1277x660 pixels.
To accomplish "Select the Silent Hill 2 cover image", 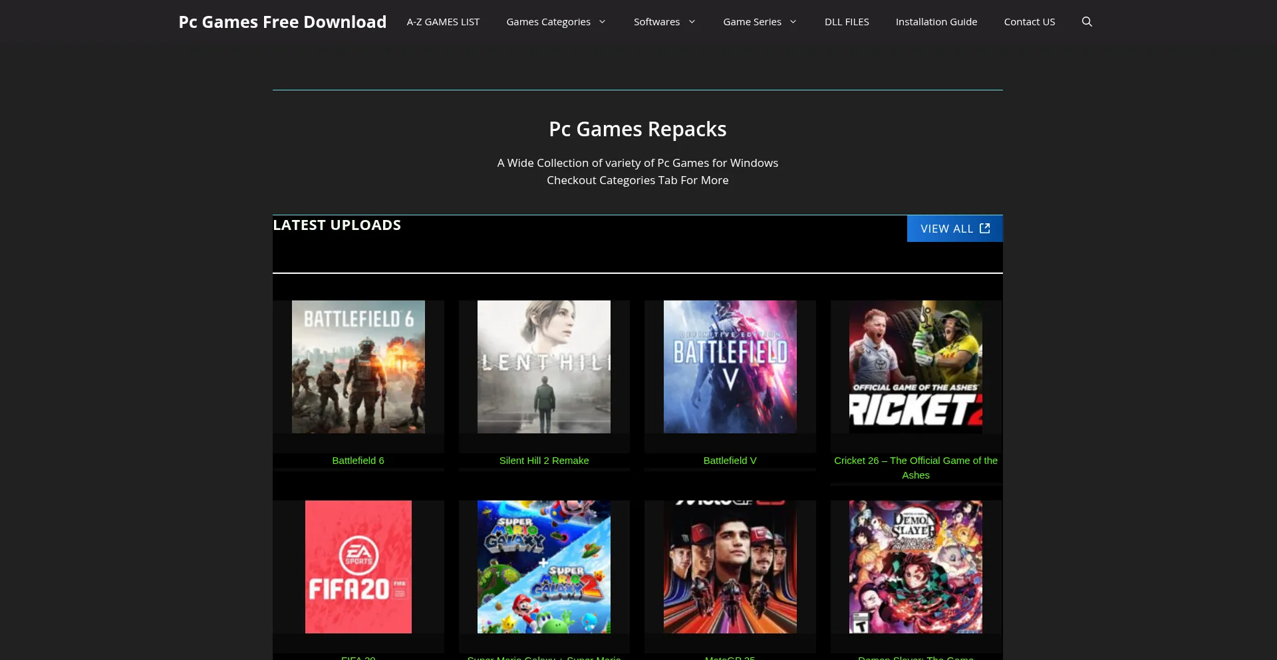I will (x=543, y=367).
